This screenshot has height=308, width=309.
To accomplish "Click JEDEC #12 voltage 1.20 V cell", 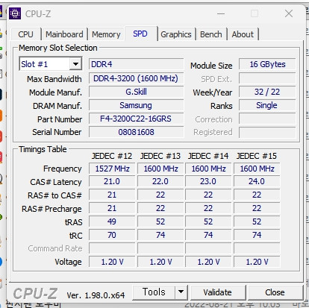I will (x=112, y=262).
